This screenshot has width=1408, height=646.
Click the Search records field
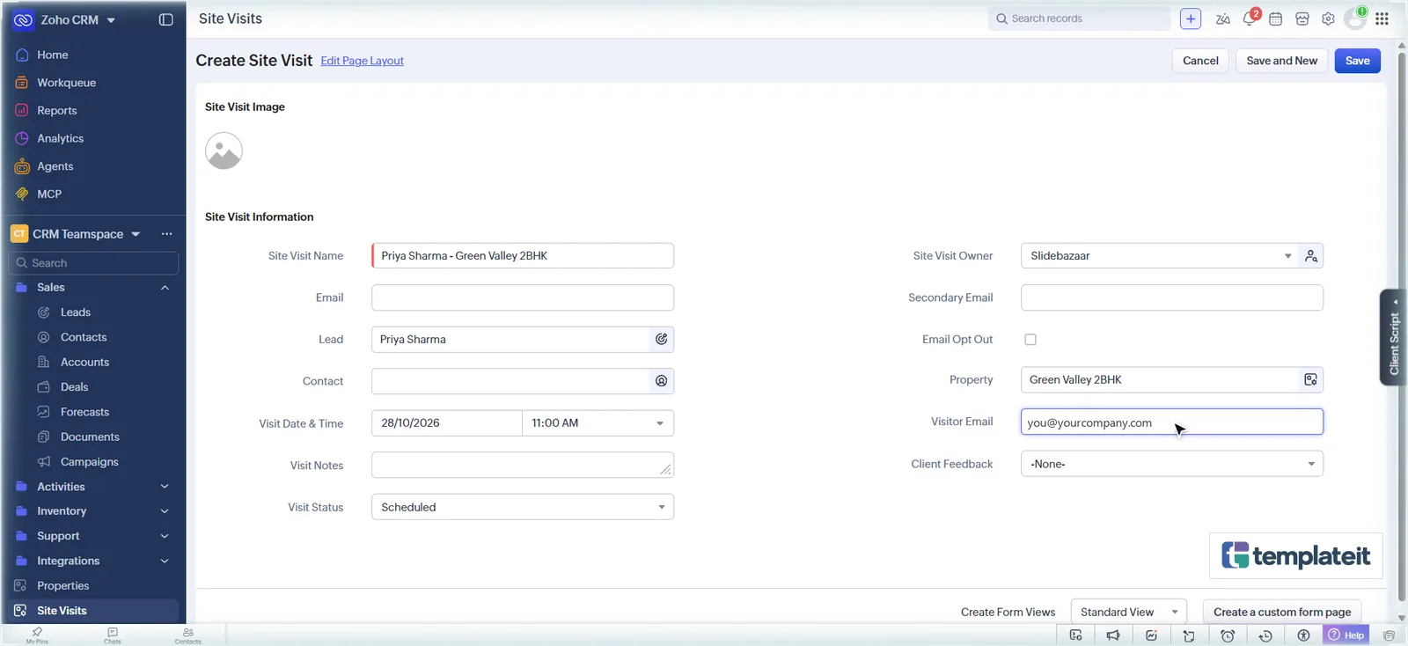(1079, 18)
